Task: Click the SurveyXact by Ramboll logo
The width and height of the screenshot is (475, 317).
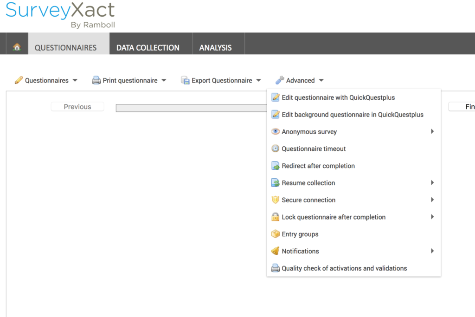Action: click(x=60, y=14)
